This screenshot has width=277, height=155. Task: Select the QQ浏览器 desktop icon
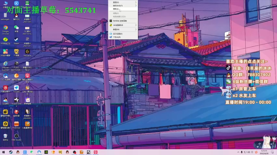(x=6, y=77)
